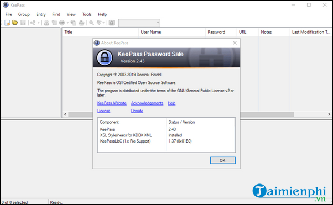Select the KeePassLibC (1.x File Support) row
The width and height of the screenshot is (333, 205).
point(166,141)
